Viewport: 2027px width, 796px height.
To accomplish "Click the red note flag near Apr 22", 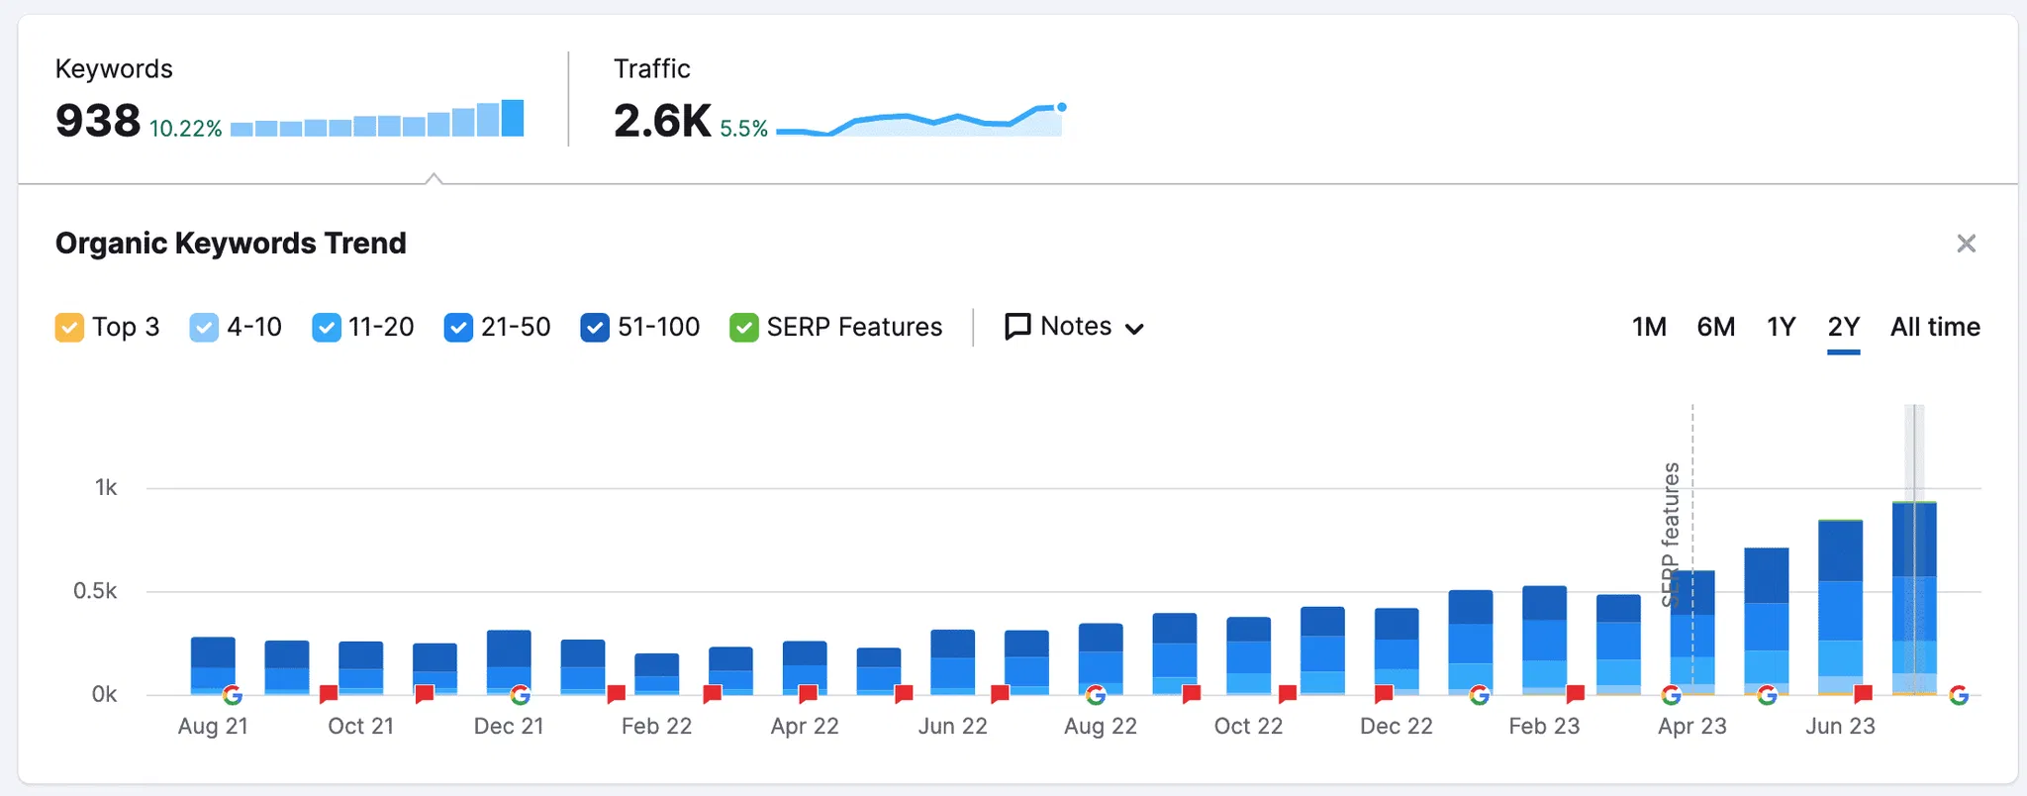I will pyautogui.click(x=808, y=694).
